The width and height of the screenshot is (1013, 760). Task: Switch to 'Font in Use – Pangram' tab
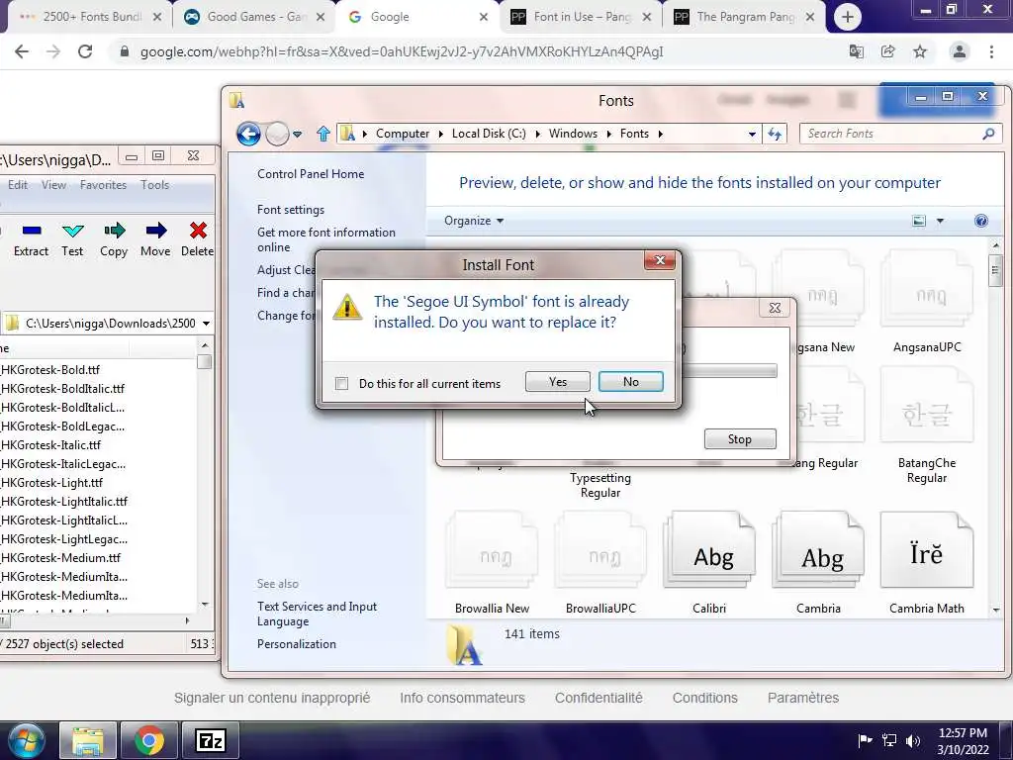[581, 17]
